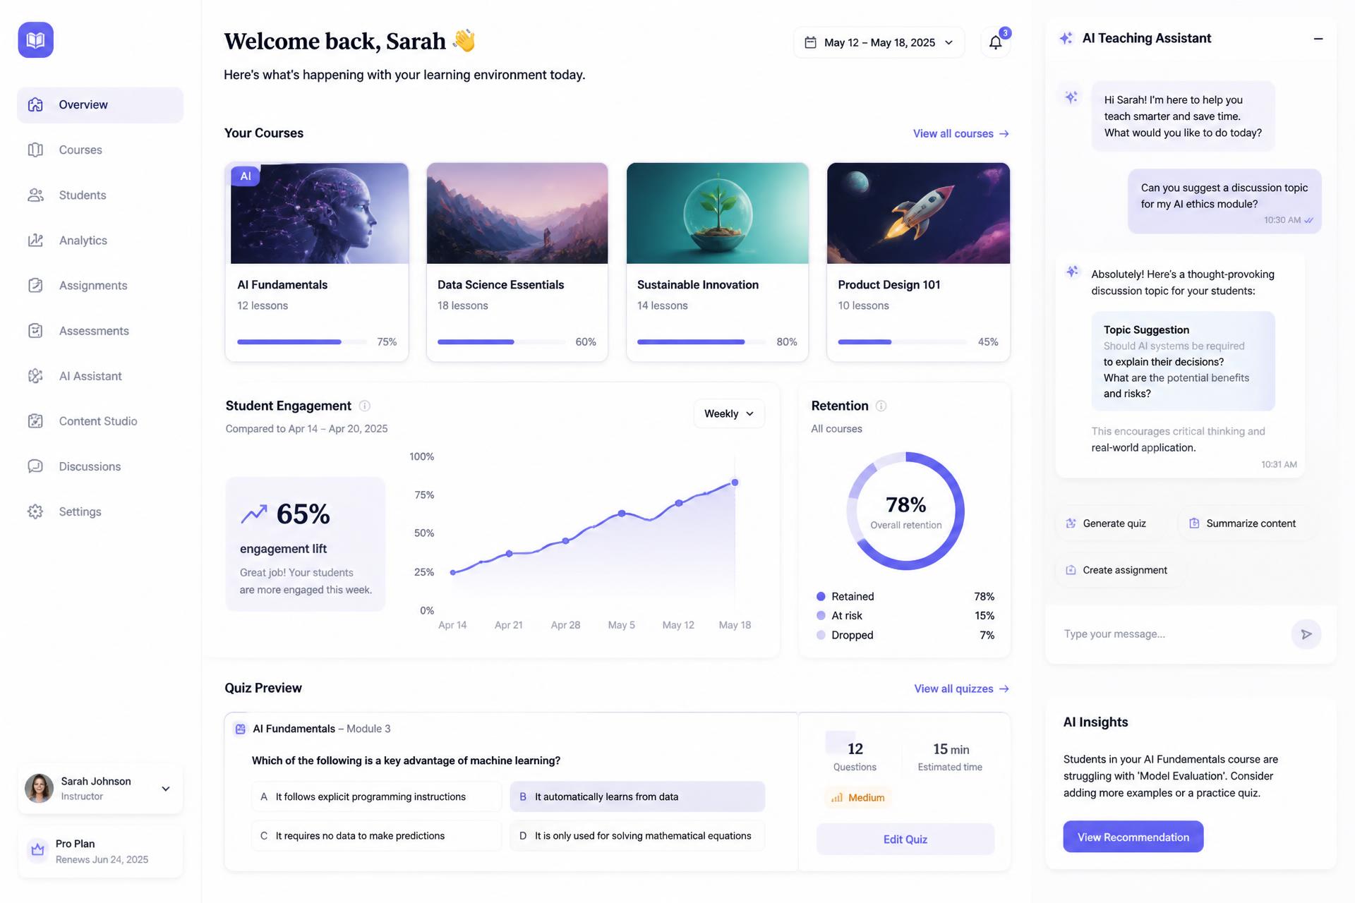Image resolution: width=1355 pixels, height=903 pixels.
Task: Click the AI badge on AI Fundamentals card
Action: tap(246, 176)
